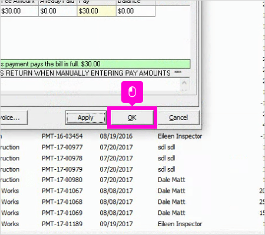
Task: Click the $0.00 Already Paid cell
Action: (x=58, y=11)
